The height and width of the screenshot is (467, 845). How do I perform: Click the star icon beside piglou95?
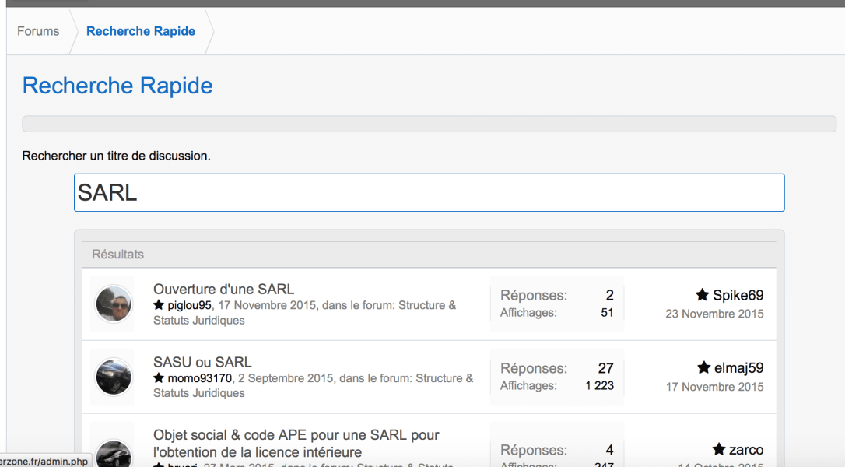click(x=159, y=304)
